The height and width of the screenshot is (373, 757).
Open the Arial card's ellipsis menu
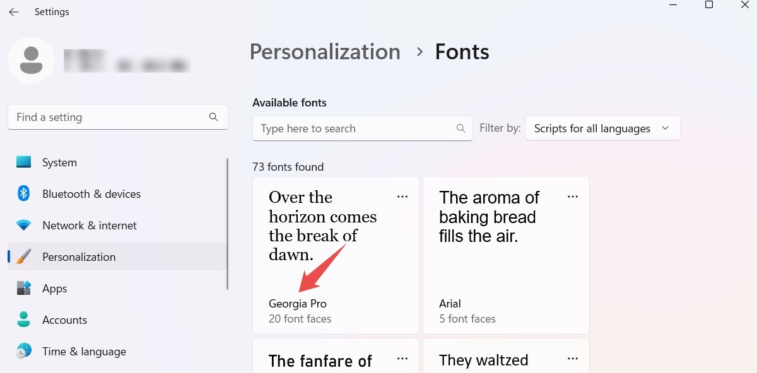tap(573, 197)
